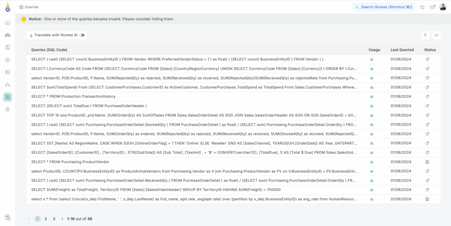The width and height of the screenshot is (451, 226).
Task: Go to the next page with the arrow
Action: (x=62, y=219)
